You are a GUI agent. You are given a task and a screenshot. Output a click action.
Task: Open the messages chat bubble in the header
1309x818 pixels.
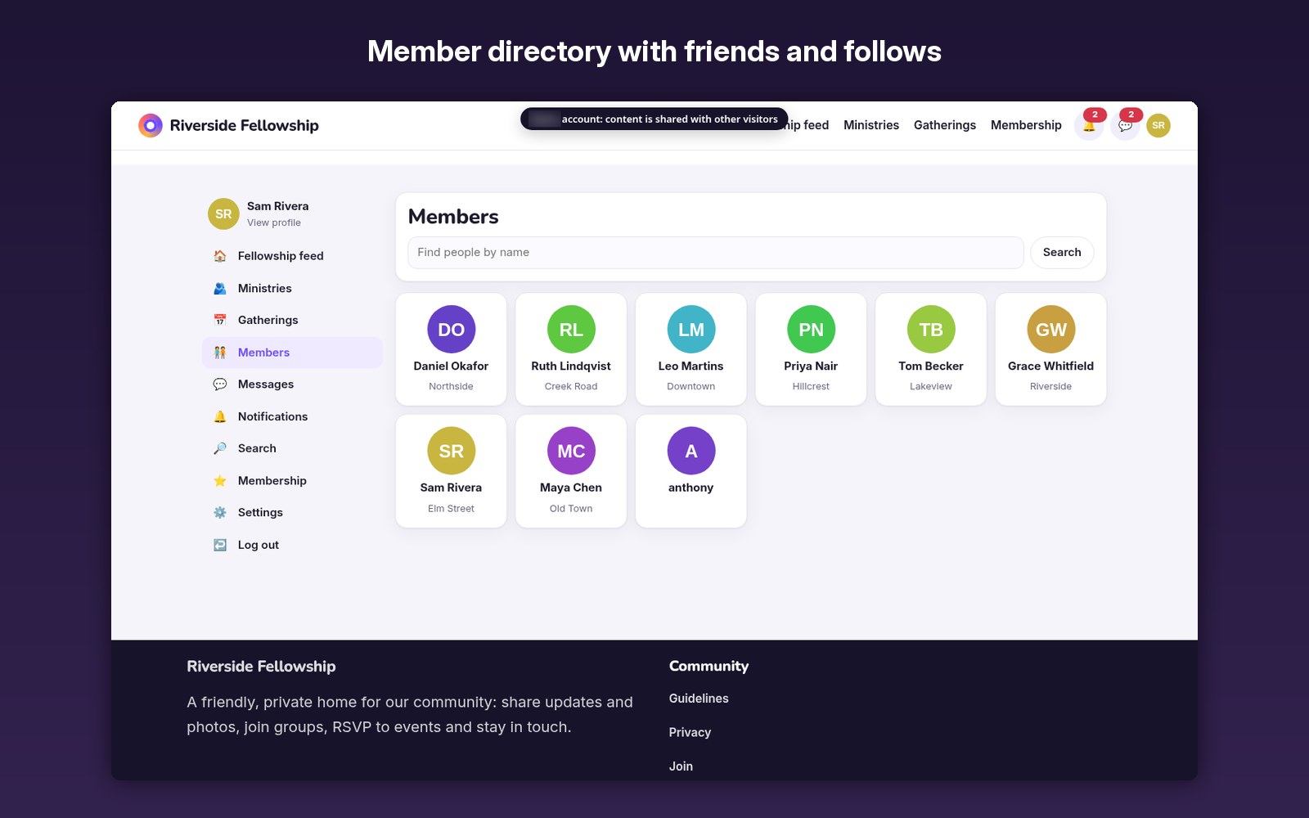pyautogui.click(x=1125, y=126)
